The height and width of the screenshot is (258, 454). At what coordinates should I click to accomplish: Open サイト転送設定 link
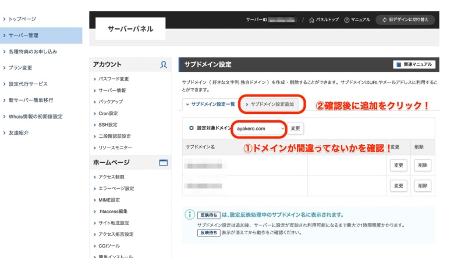click(114, 223)
